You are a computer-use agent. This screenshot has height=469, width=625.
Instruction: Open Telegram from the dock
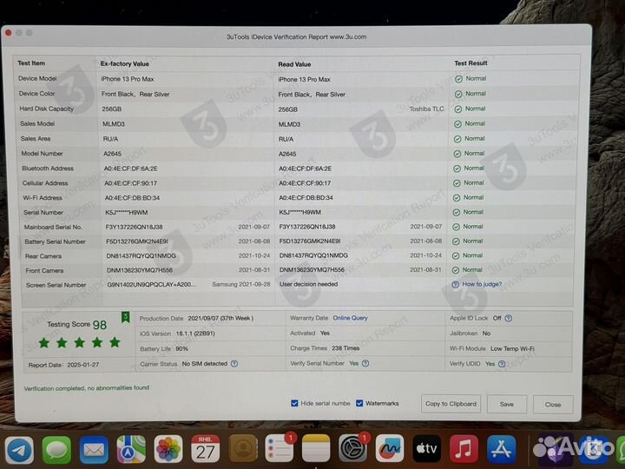coord(19,450)
